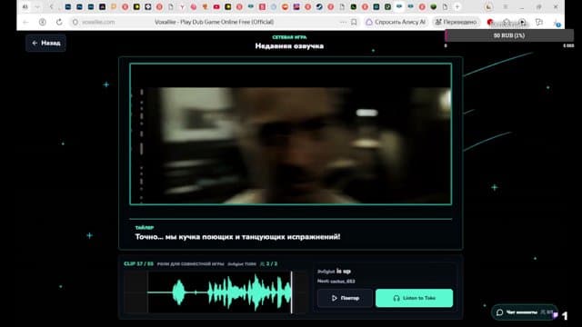This screenshot has height=327, width=582.
Task: Go back with the Назад button
Action: pos(45,43)
